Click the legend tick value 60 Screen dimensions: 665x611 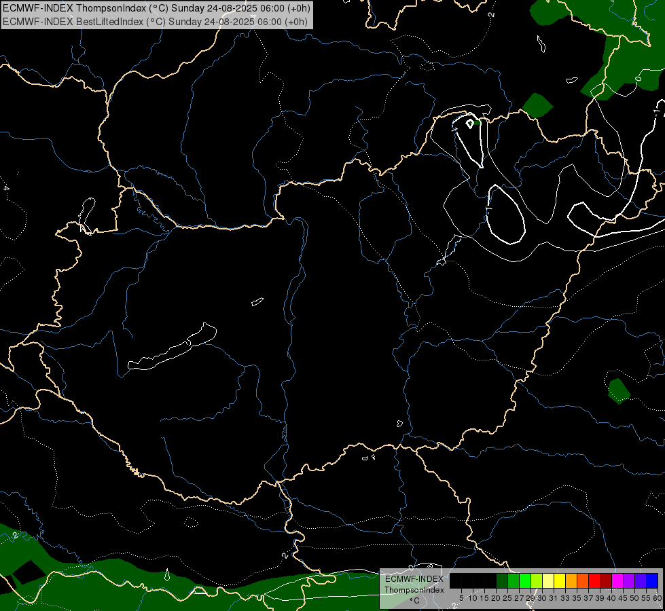pyautogui.click(x=658, y=598)
